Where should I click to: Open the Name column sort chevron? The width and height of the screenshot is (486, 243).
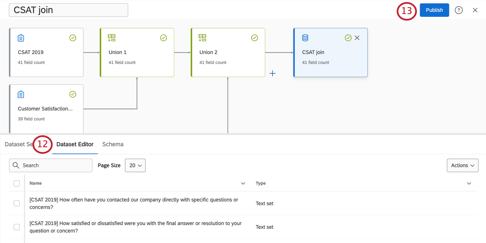point(243,183)
